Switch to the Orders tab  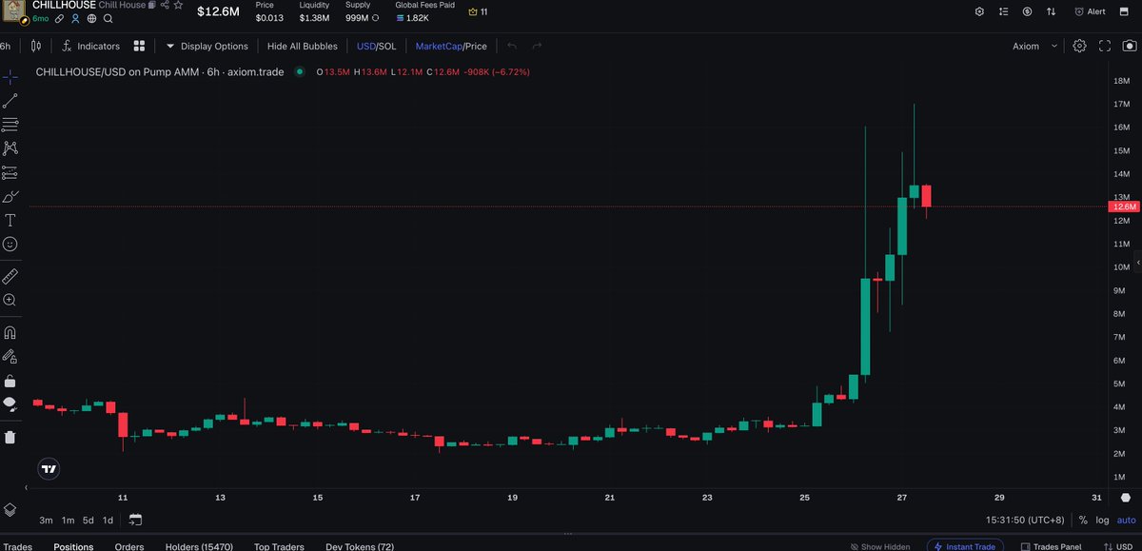pos(129,546)
